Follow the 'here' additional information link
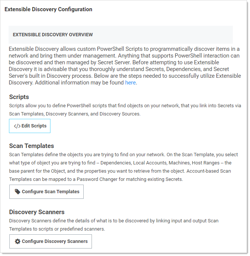Screen dimensions: 250x256 [x=130, y=83]
